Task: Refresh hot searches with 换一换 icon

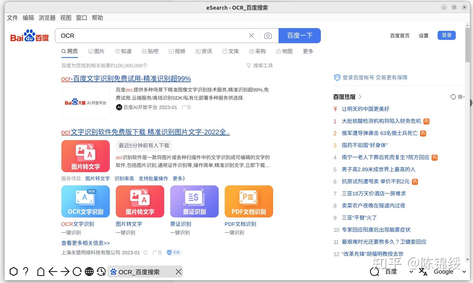Action: point(453,97)
